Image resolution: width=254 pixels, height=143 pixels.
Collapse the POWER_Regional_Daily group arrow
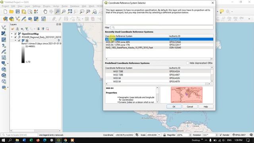click(x=12, y=37)
